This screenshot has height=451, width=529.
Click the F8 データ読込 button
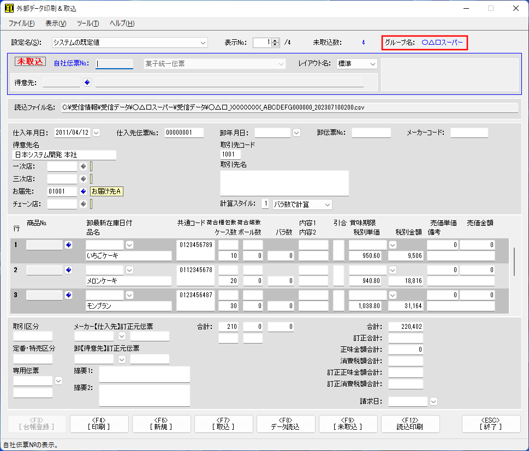(x=286, y=424)
